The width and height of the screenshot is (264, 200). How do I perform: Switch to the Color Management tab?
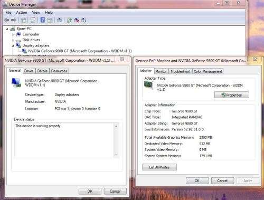click(208, 71)
